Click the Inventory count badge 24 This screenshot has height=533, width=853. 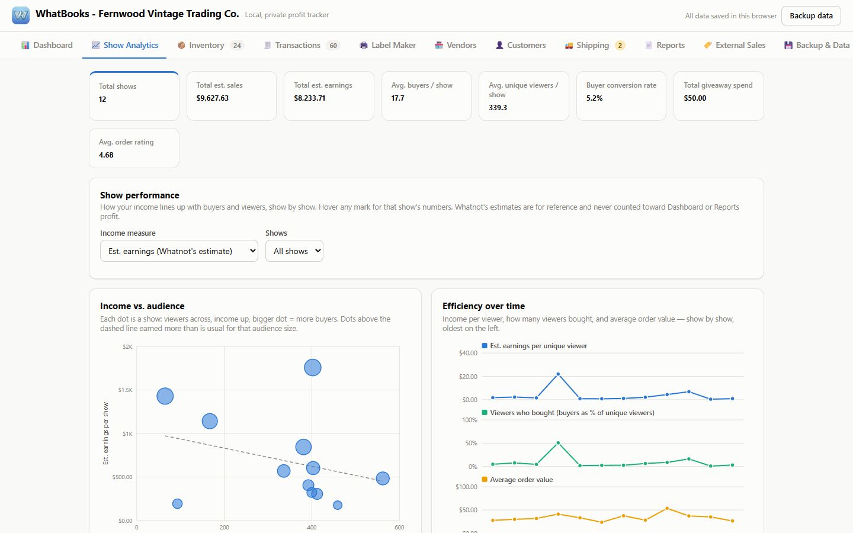point(237,46)
